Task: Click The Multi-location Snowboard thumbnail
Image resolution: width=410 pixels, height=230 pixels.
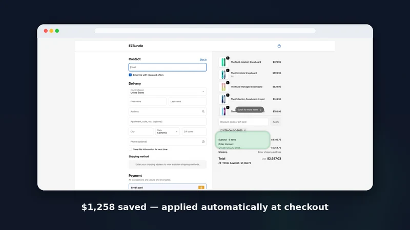Action: coord(223,62)
